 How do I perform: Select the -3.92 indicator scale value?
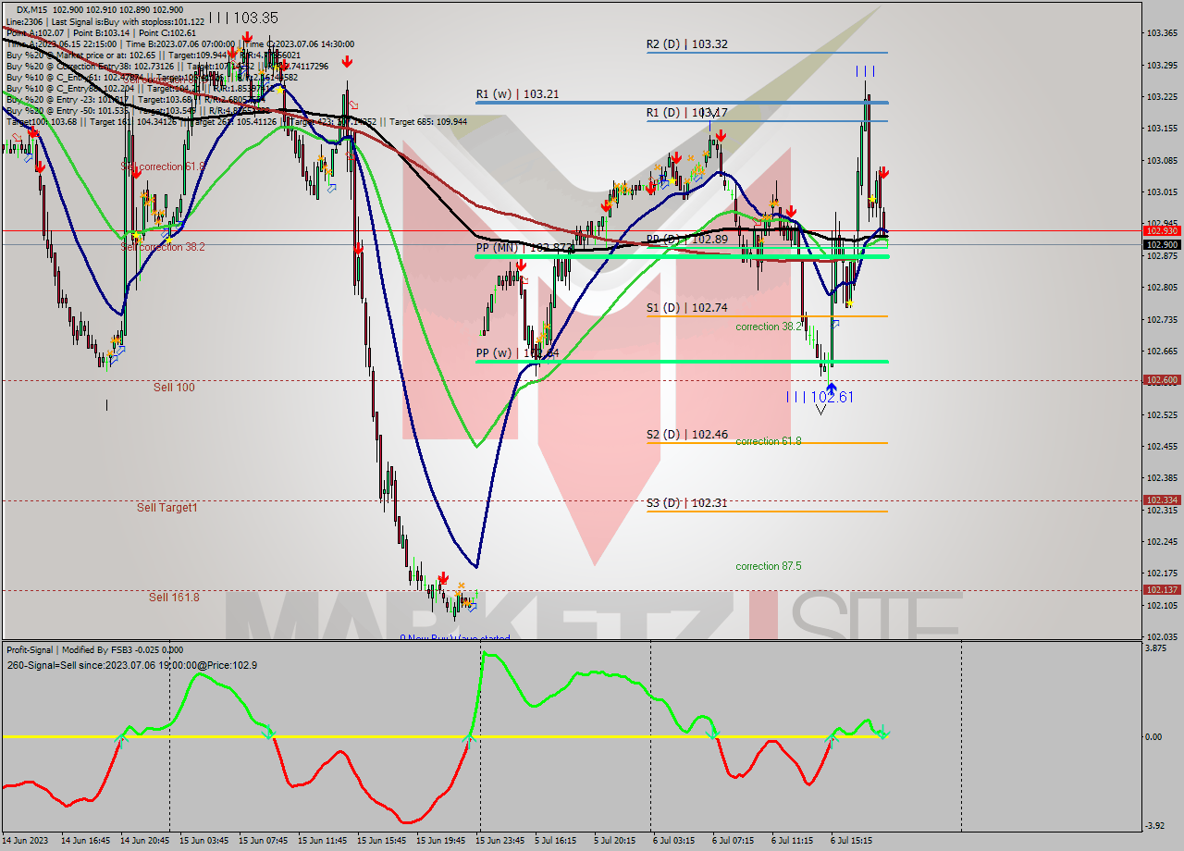pyautogui.click(x=1156, y=826)
